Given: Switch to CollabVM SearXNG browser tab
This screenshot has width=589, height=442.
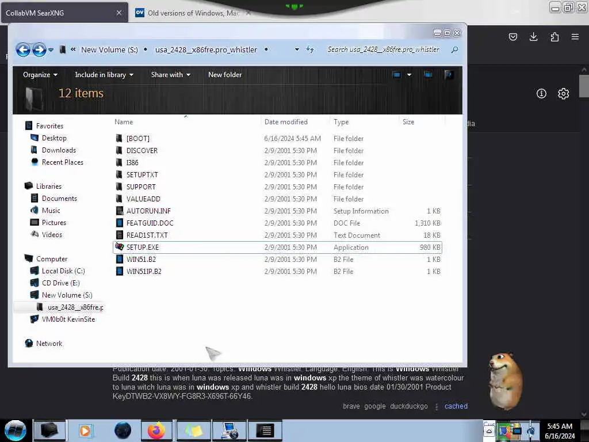Looking at the screenshot, I should pyautogui.click(x=56, y=13).
